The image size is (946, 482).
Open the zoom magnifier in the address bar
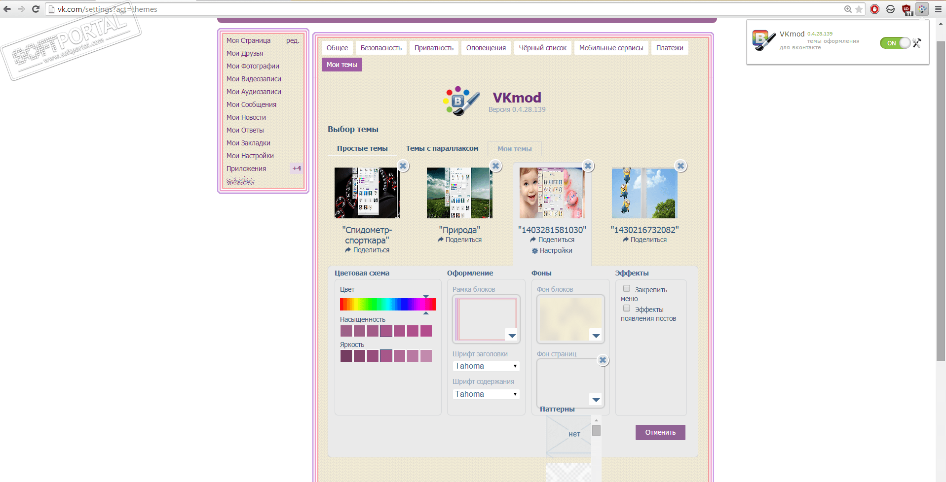848,9
